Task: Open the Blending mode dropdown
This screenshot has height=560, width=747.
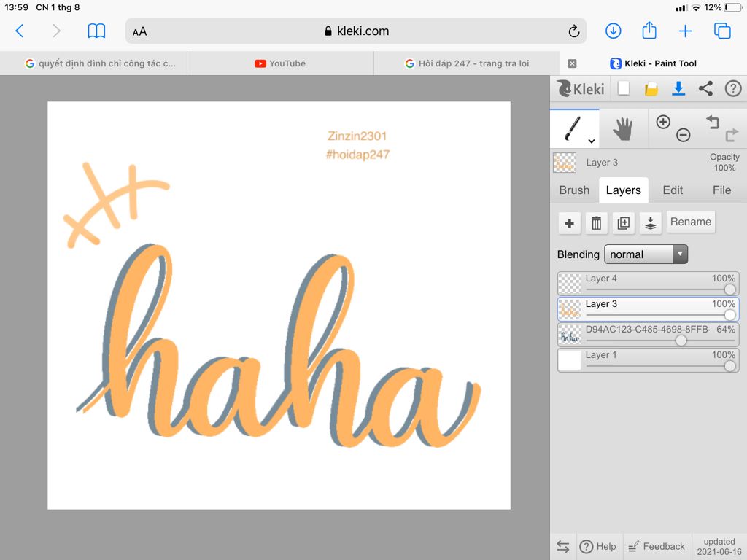Action: [x=646, y=254]
